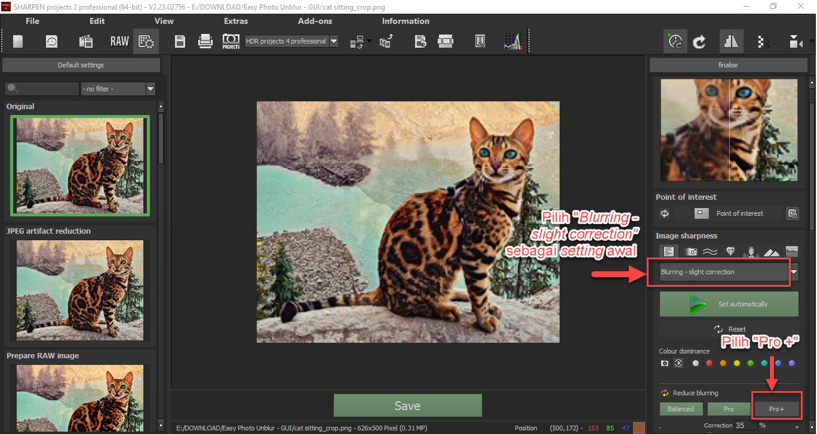Image resolution: width=817 pixels, height=434 pixels.
Task: Select the mountain landscape sharpness category icon
Action: (x=771, y=252)
